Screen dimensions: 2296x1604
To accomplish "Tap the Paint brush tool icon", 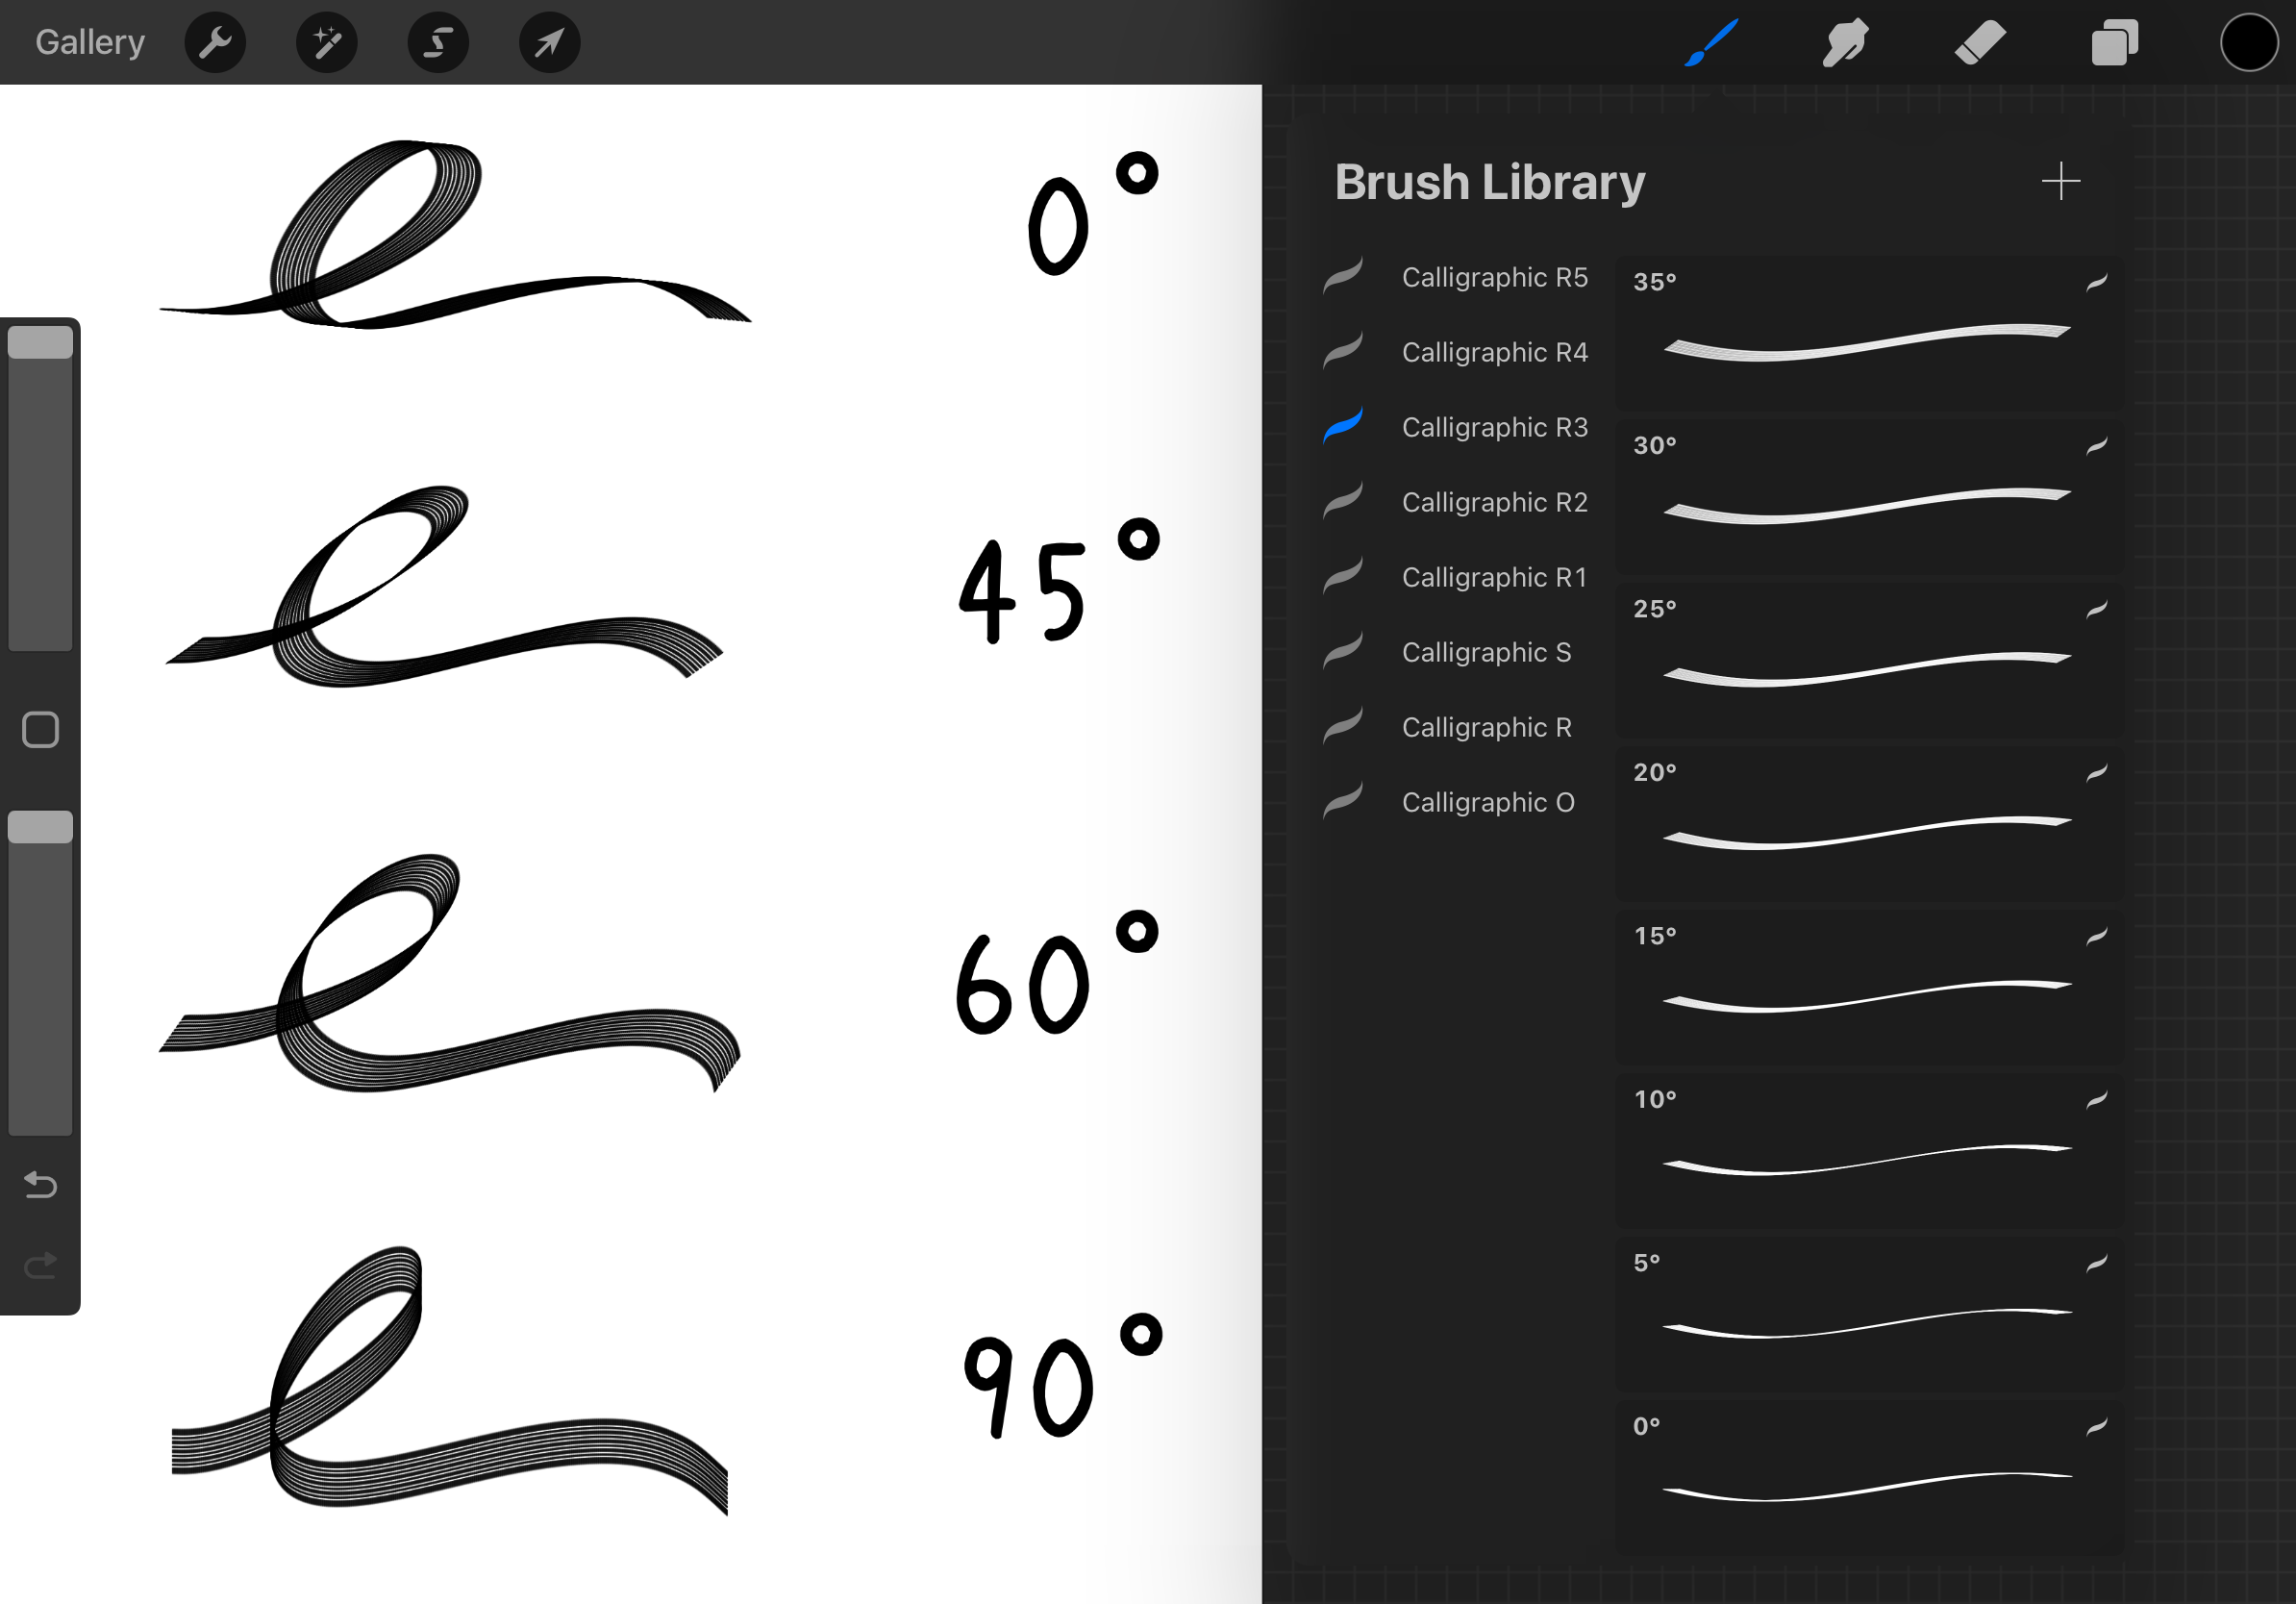I will click(x=1711, y=43).
